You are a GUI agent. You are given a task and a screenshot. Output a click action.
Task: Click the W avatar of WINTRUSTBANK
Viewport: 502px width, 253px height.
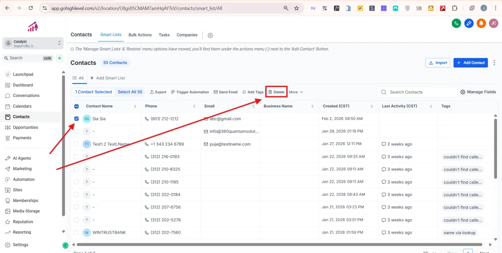point(87,233)
